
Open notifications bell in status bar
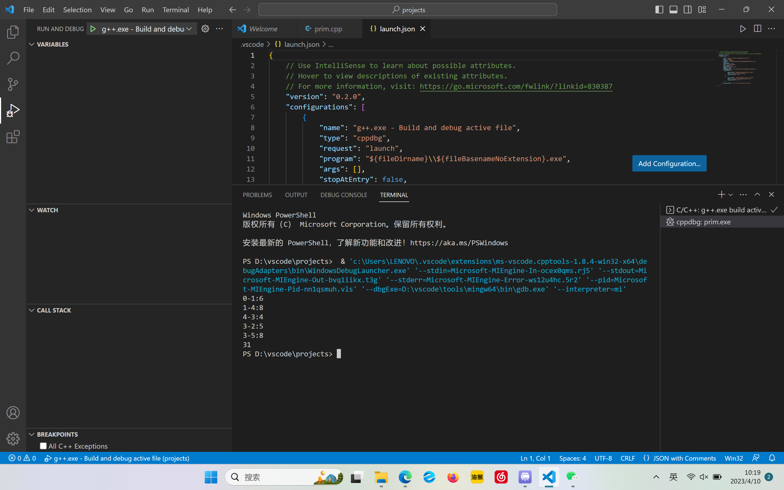click(x=772, y=458)
